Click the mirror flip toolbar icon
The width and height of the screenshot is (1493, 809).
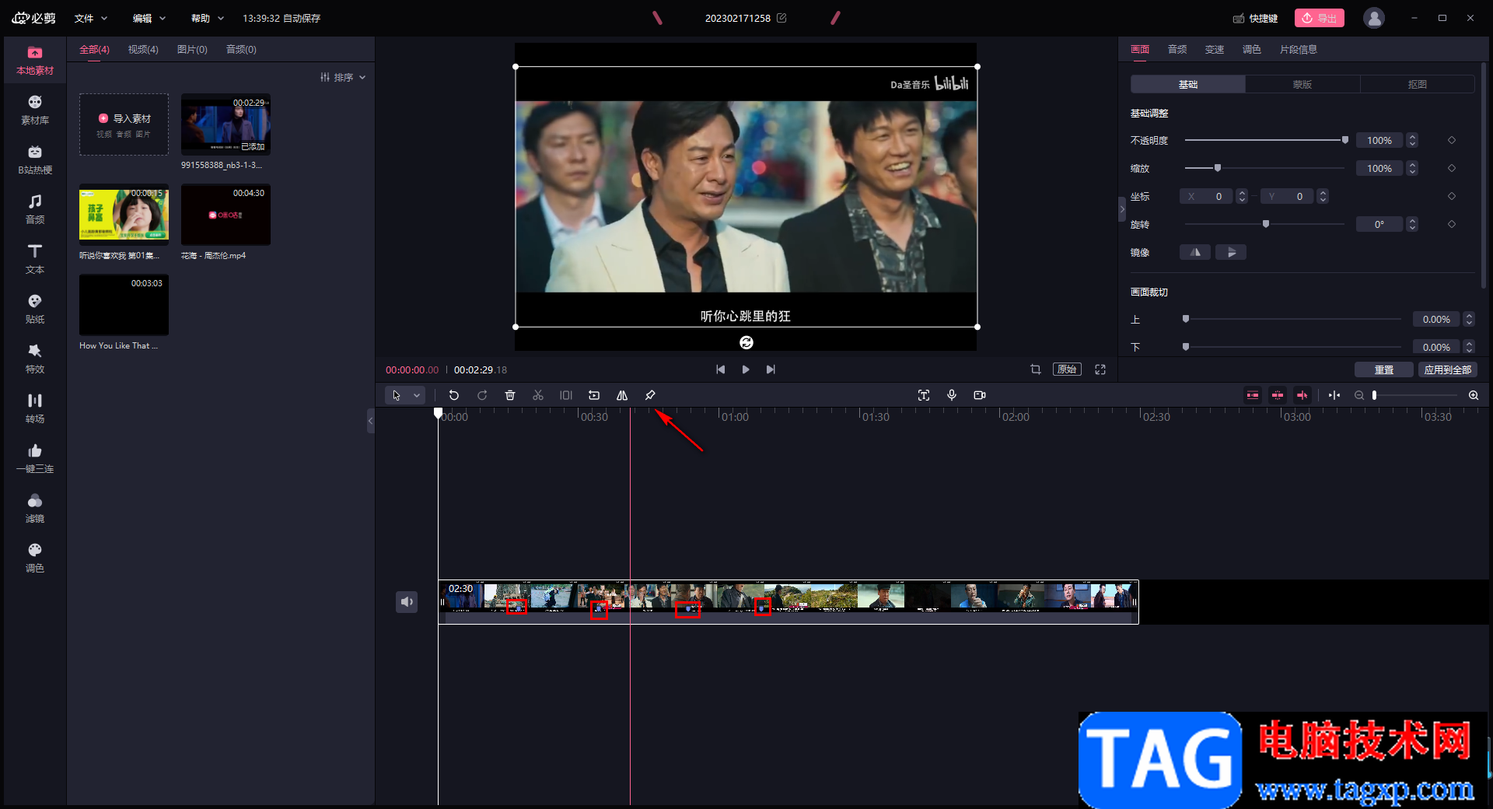[x=622, y=395]
